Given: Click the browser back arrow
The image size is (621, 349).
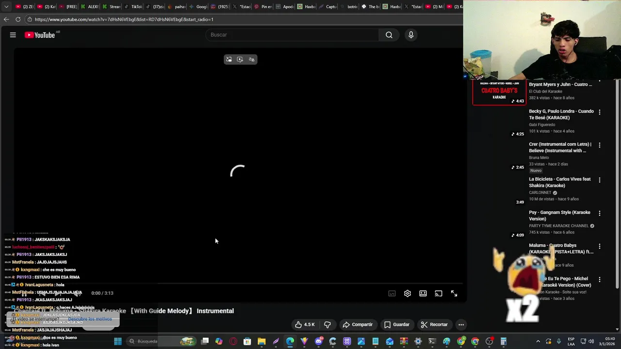Looking at the screenshot, I should 6,19.
